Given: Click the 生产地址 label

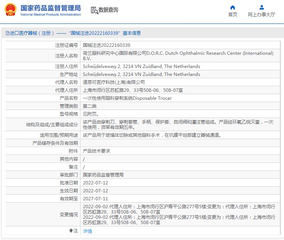Looking at the screenshot, I should point(69,74).
